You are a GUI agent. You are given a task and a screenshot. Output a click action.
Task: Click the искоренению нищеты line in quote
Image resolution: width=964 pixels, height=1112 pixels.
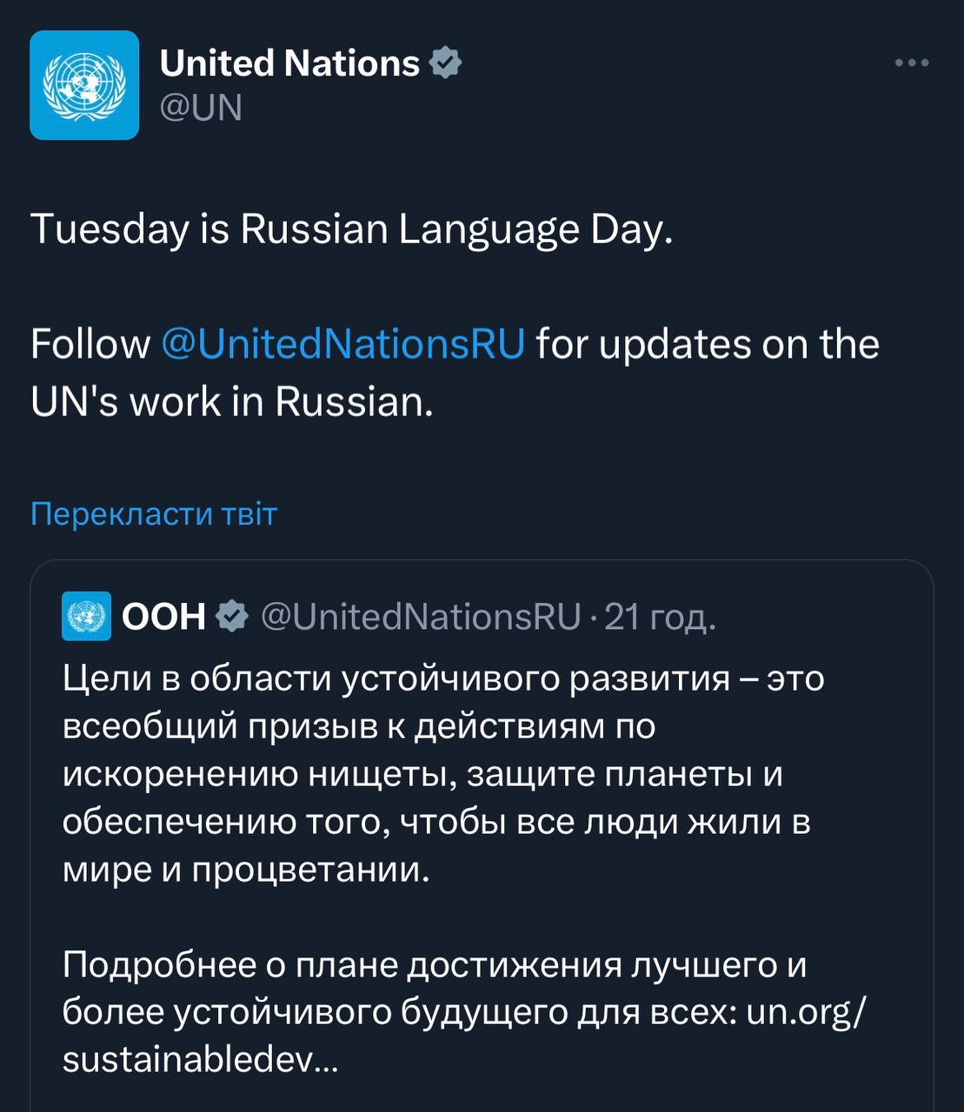coord(422,774)
